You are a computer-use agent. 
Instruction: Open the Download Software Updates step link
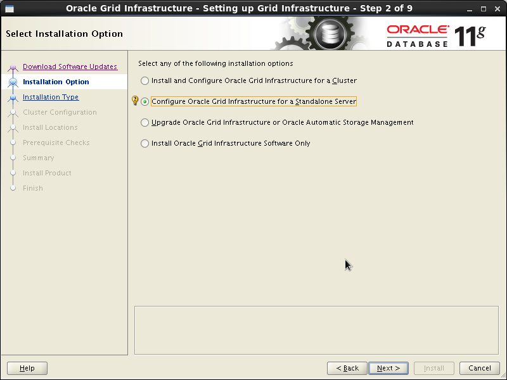coord(70,66)
